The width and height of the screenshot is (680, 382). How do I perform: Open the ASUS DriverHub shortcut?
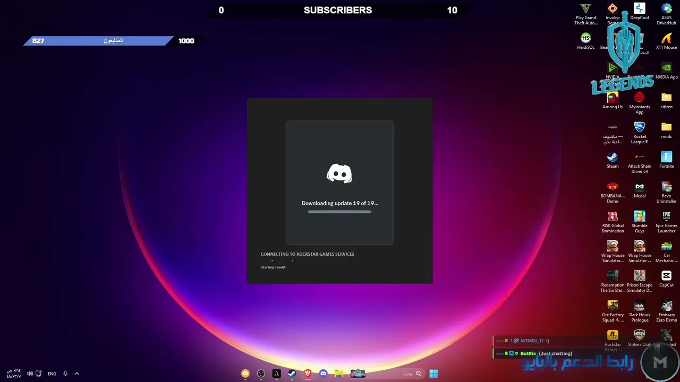click(666, 14)
